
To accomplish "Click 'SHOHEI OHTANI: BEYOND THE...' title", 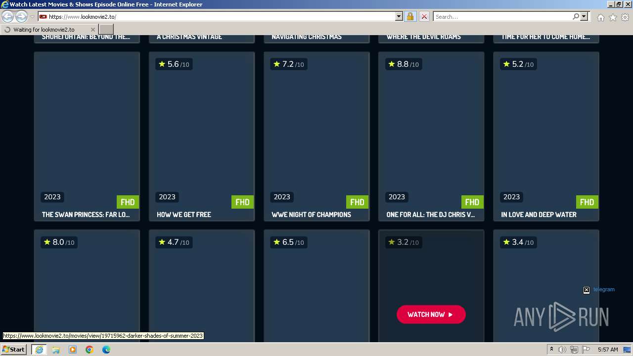I will [x=86, y=37].
